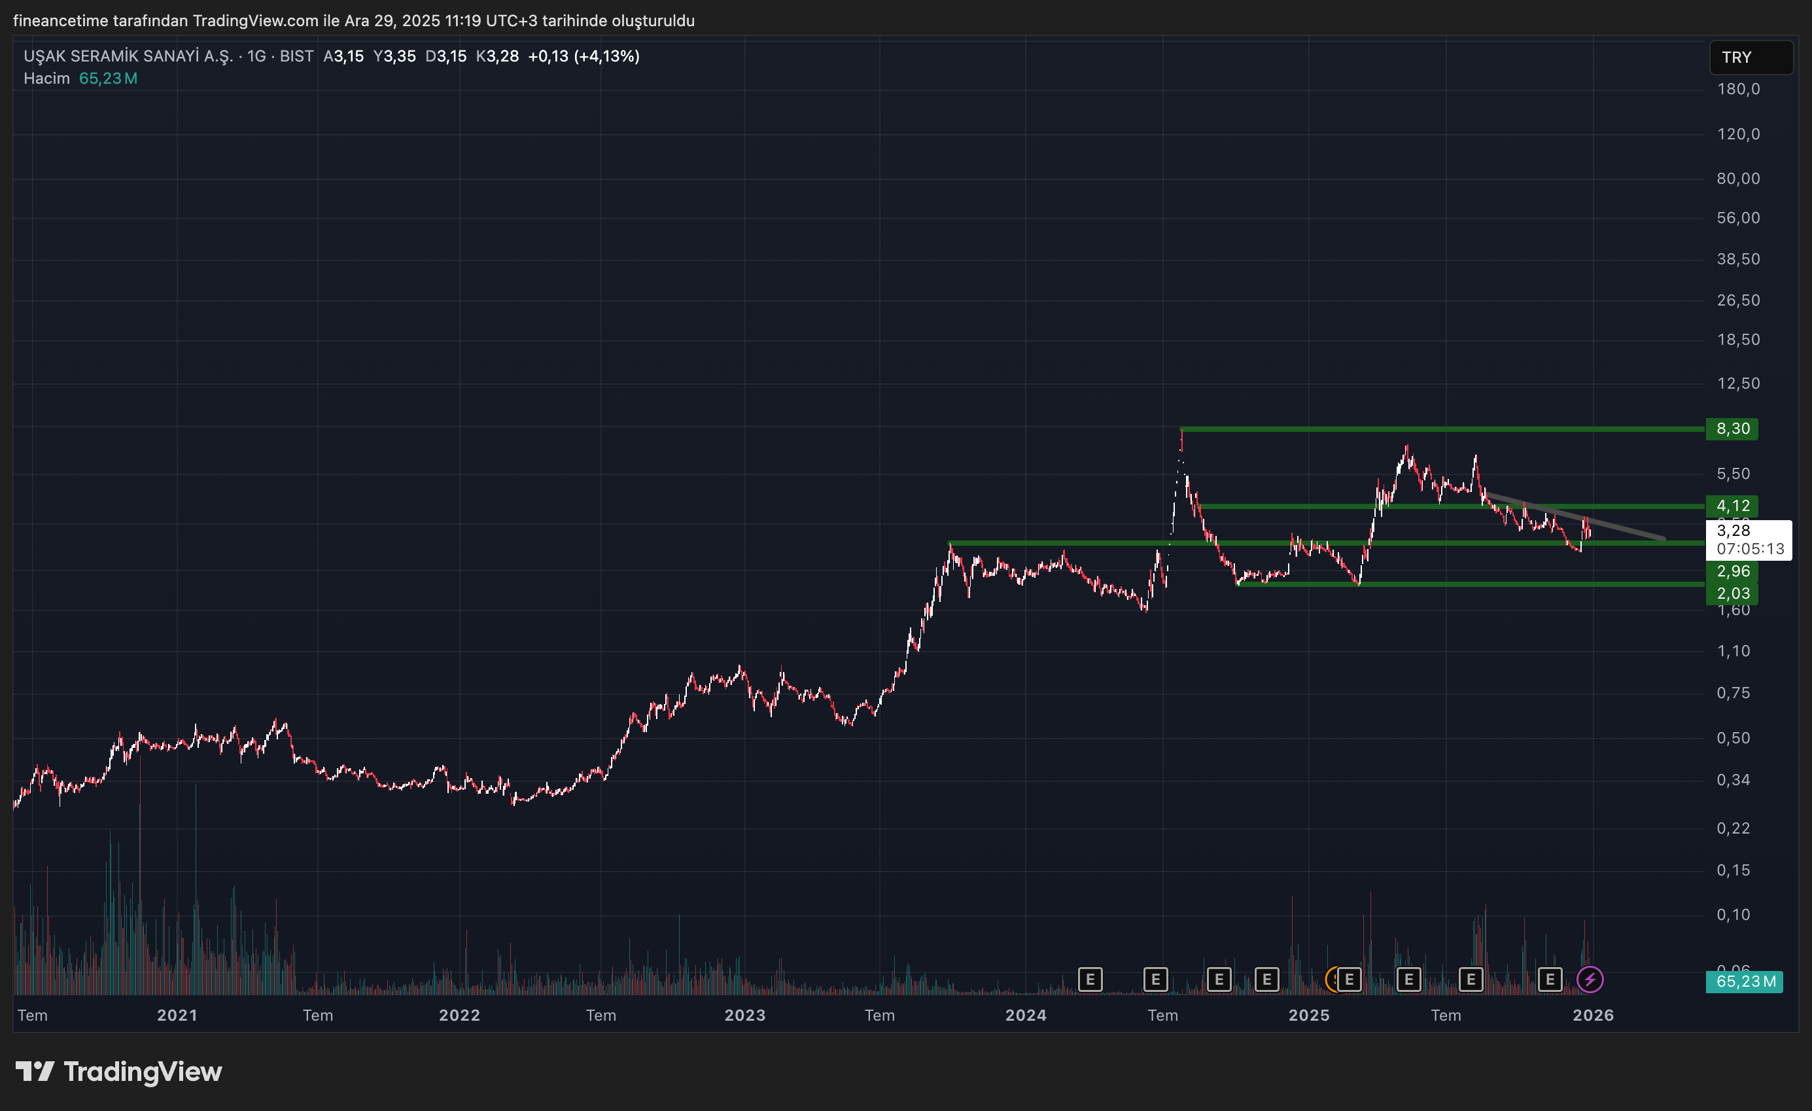Click the 2024 label on the time axis
The height and width of the screenshot is (1111, 1812).
tap(1025, 1015)
